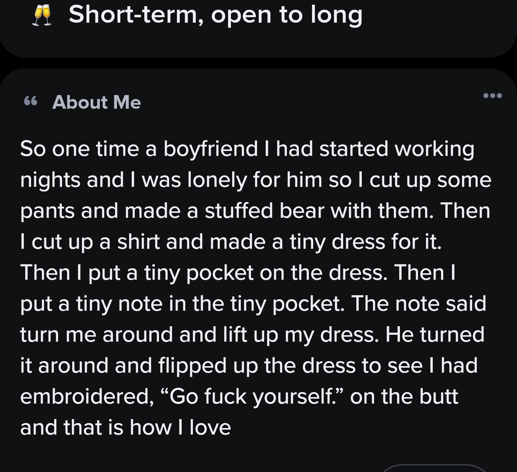This screenshot has height=472, width=517.
Task: Click the word "boyfriend" in the bio
Action: 210,149
